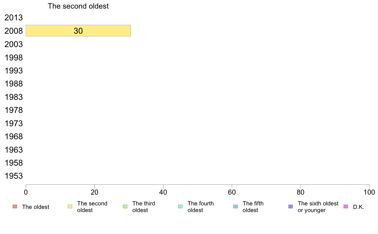Select the 40 axis tick label
The height and width of the screenshot is (234, 378).
(x=163, y=192)
